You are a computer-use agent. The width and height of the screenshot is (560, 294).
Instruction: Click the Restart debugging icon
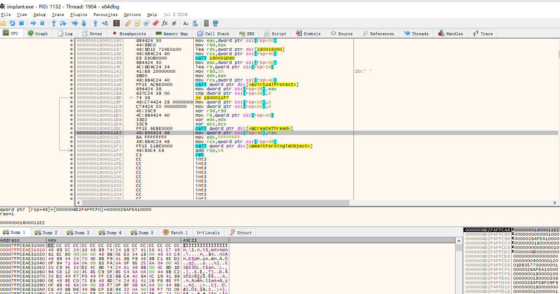click(12, 23)
